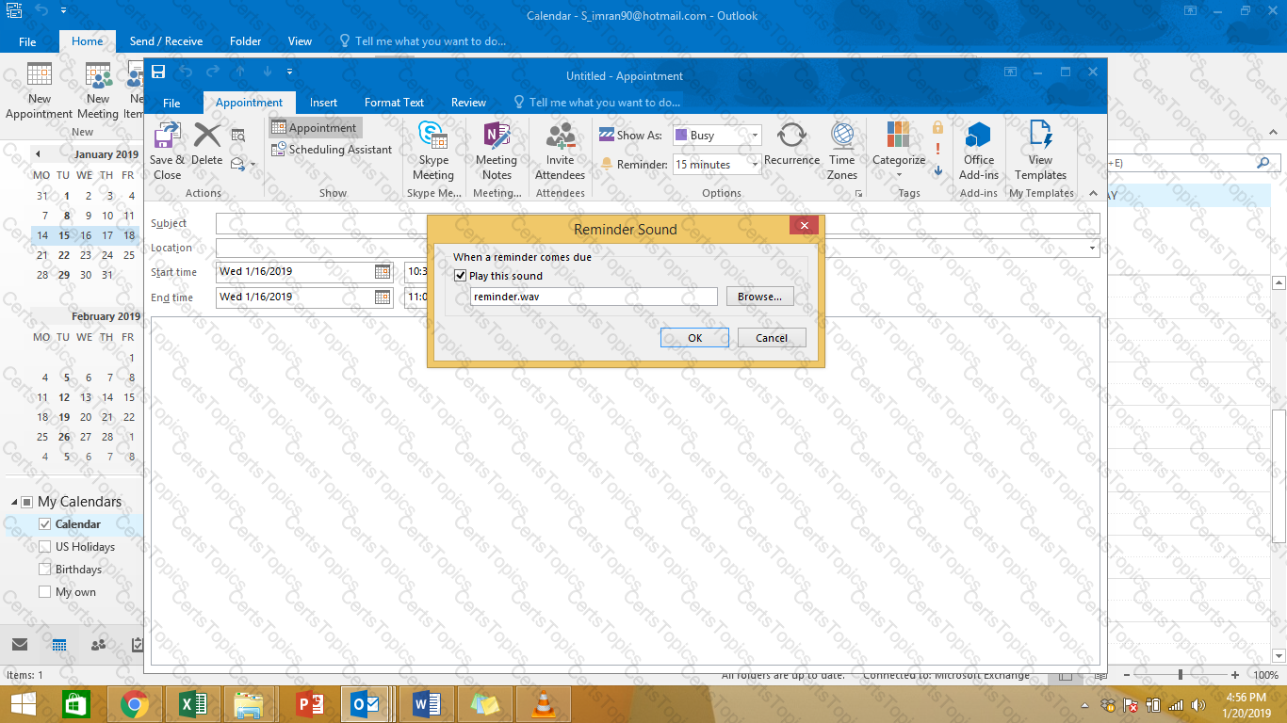Switch to Mail view in Outlook navigation bar
The width and height of the screenshot is (1287, 723).
(20, 645)
